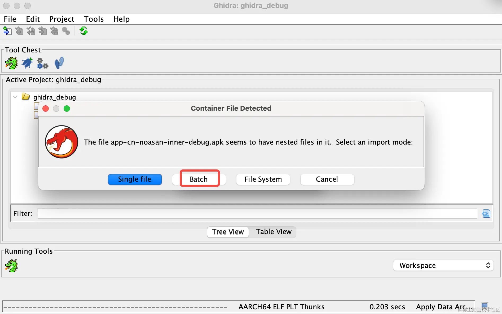Switch to Tree View tab
502x314 pixels.
point(228,232)
